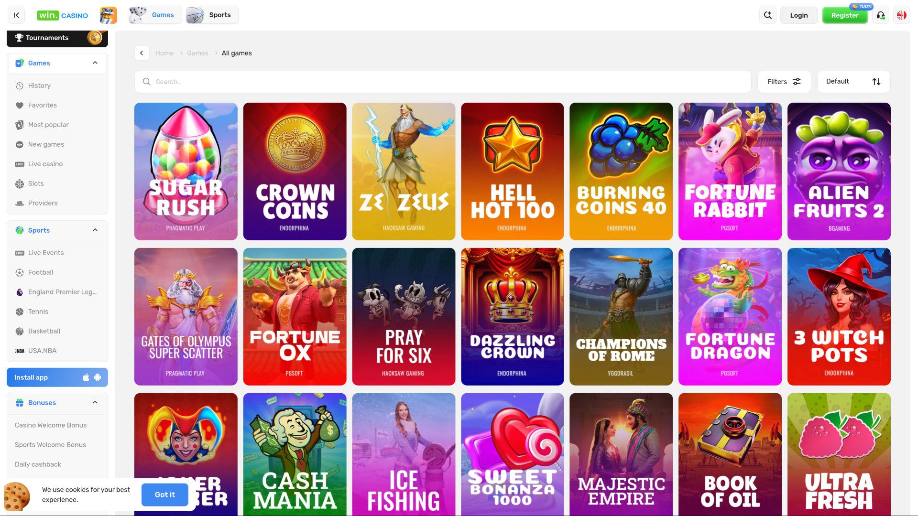The image size is (918, 516).
Task: Accept cookies with Got it
Action: point(165,494)
